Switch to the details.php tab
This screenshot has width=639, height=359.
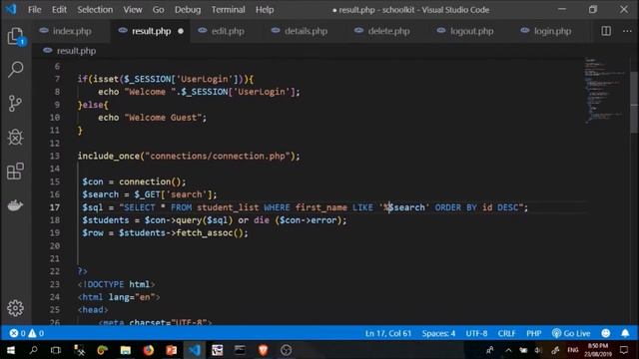tap(305, 31)
